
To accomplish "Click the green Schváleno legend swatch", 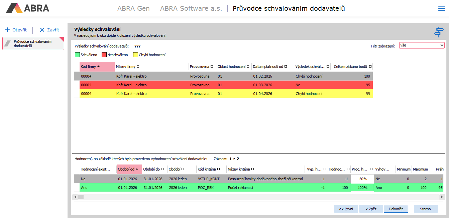I will (x=77, y=55).
